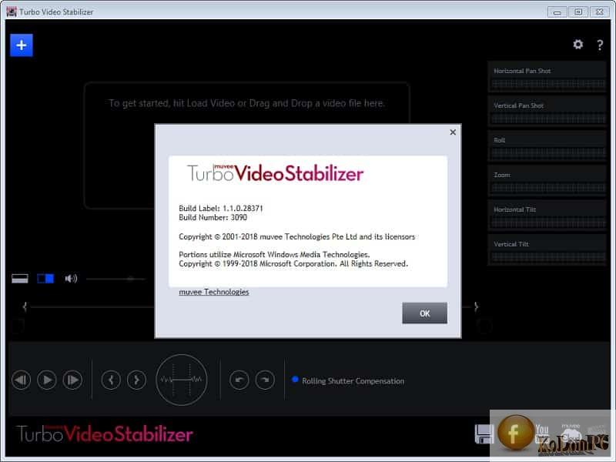Undo the last action
616x462 pixels.
239,380
